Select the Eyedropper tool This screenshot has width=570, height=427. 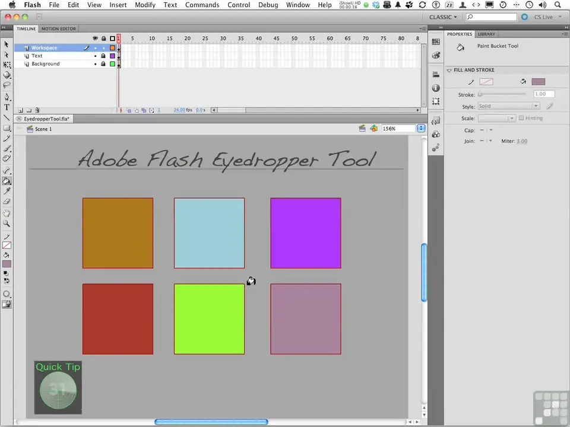click(7, 191)
